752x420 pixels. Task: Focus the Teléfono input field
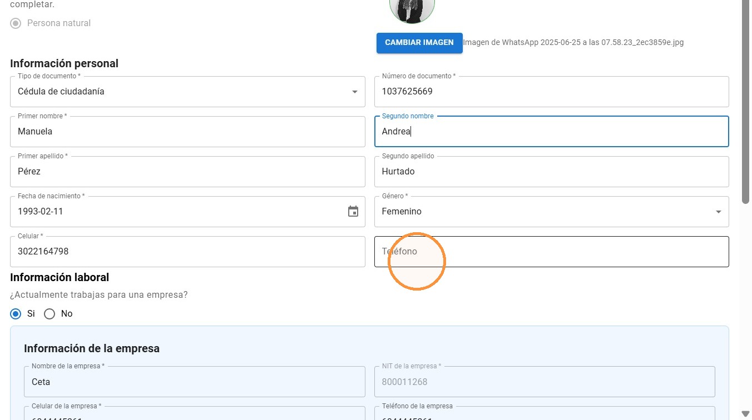(551, 252)
